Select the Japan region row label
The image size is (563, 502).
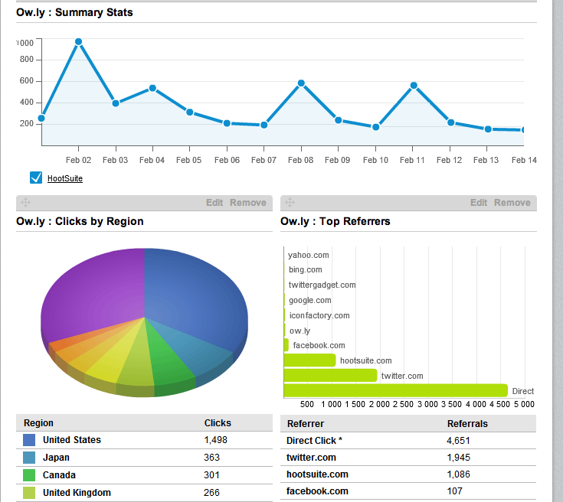pos(56,458)
